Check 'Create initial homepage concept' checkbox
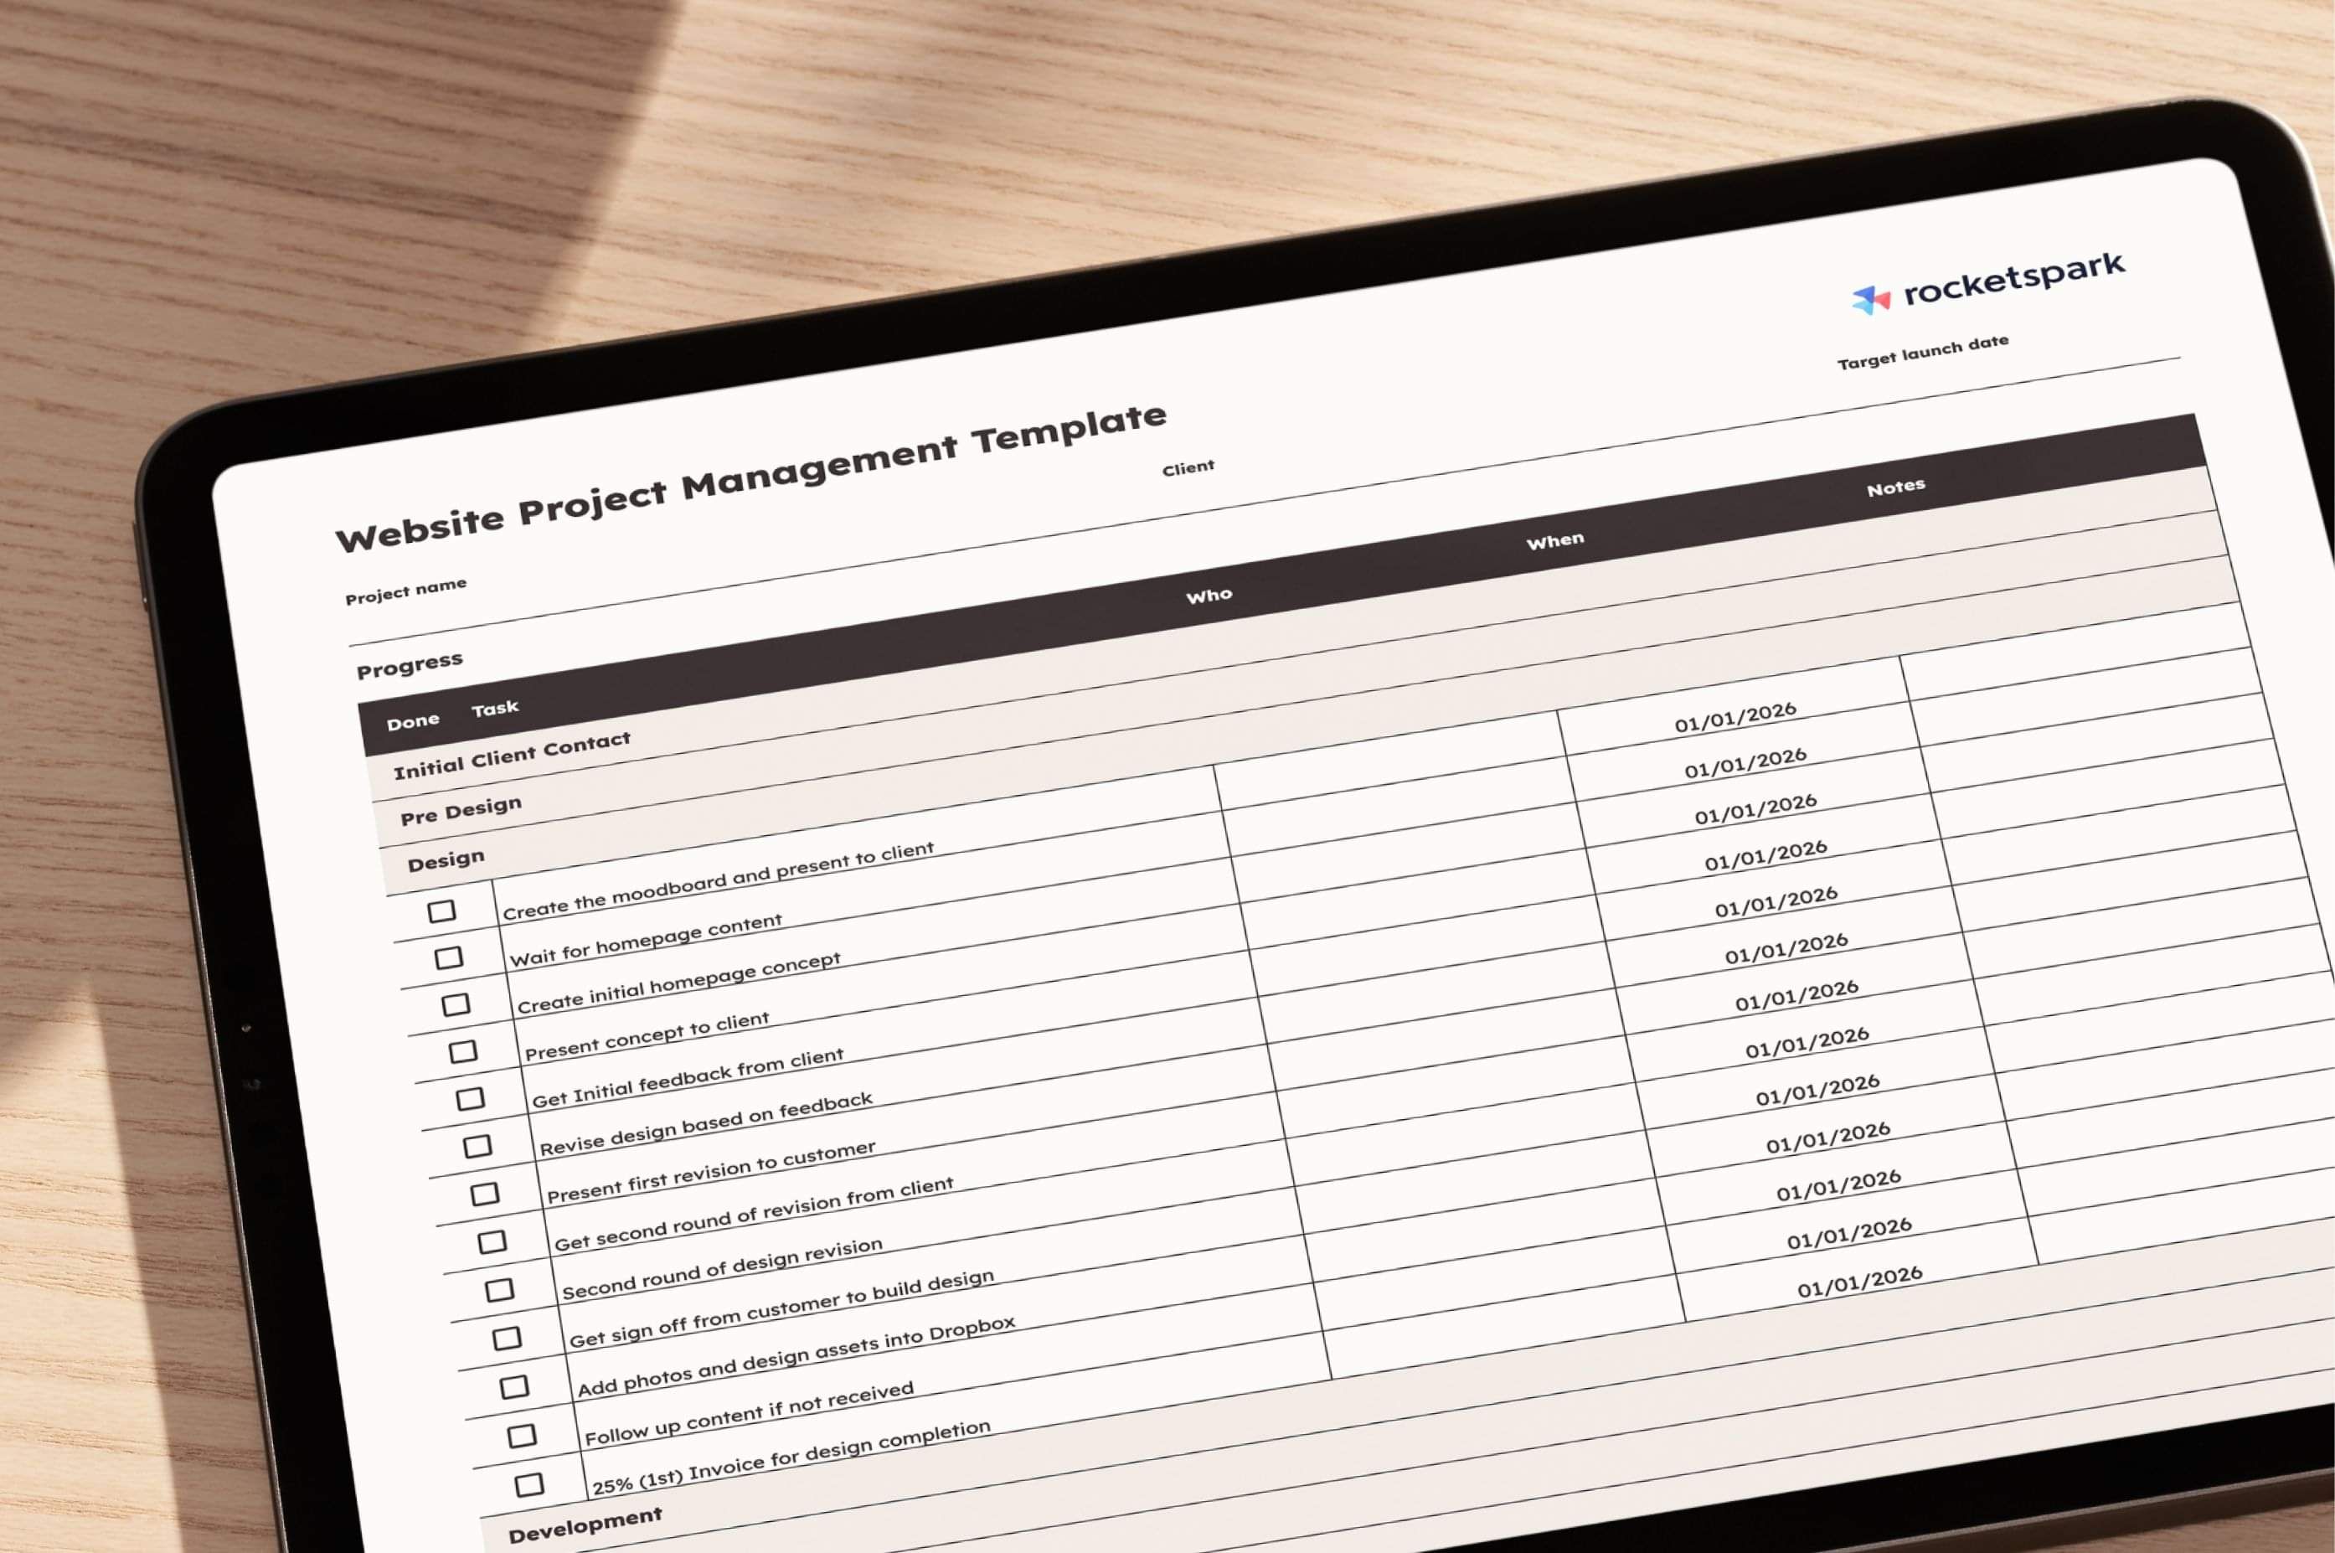Image resolution: width=2335 pixels, height=1553 pixels. (456, 1004)
